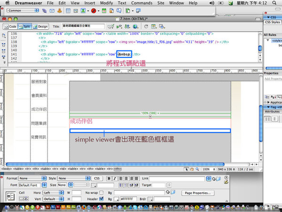
Task: Insert a Div Tag from the Common toolbar
Action: [76, 11]
